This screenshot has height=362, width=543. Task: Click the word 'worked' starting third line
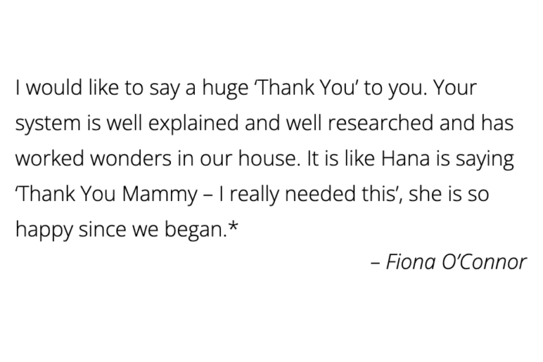point(50,159)
